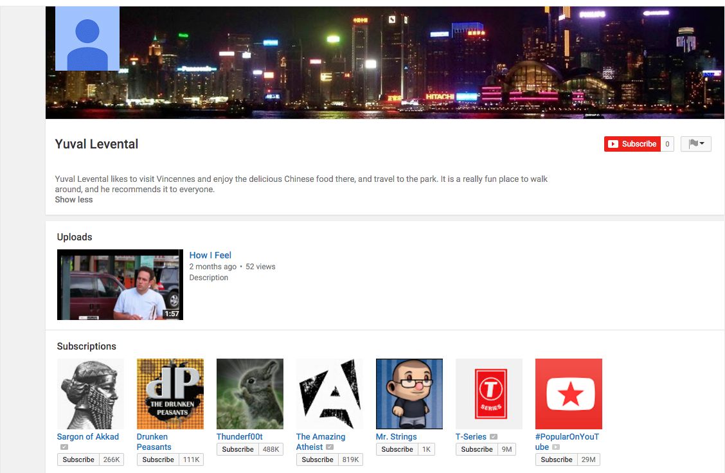
Task: Click the 52 views text
Action: (260, 267)
